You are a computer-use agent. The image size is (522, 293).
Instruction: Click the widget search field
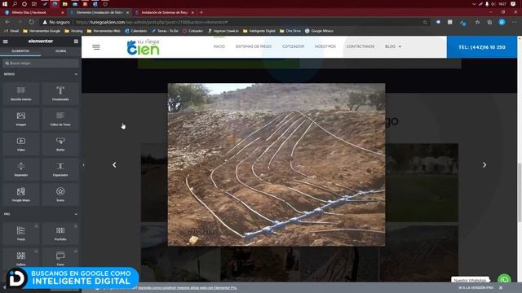41,63
